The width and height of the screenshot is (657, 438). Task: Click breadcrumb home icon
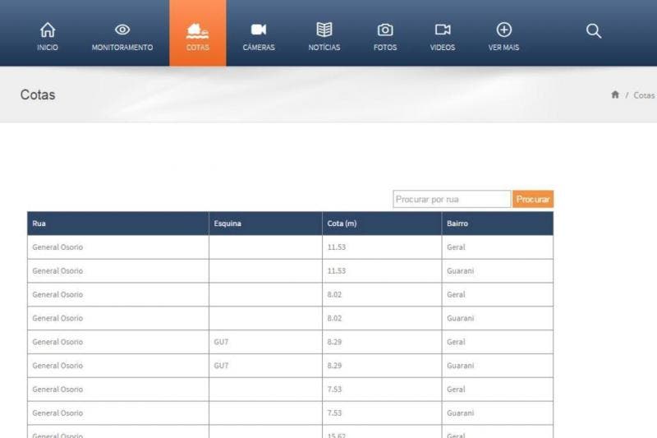(615, 95)
